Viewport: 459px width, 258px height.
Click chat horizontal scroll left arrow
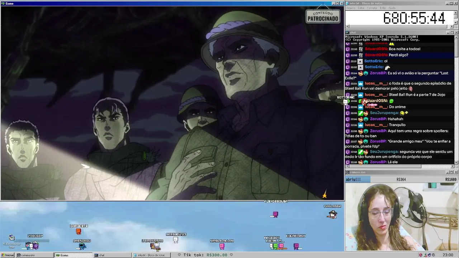pos(347,166)
